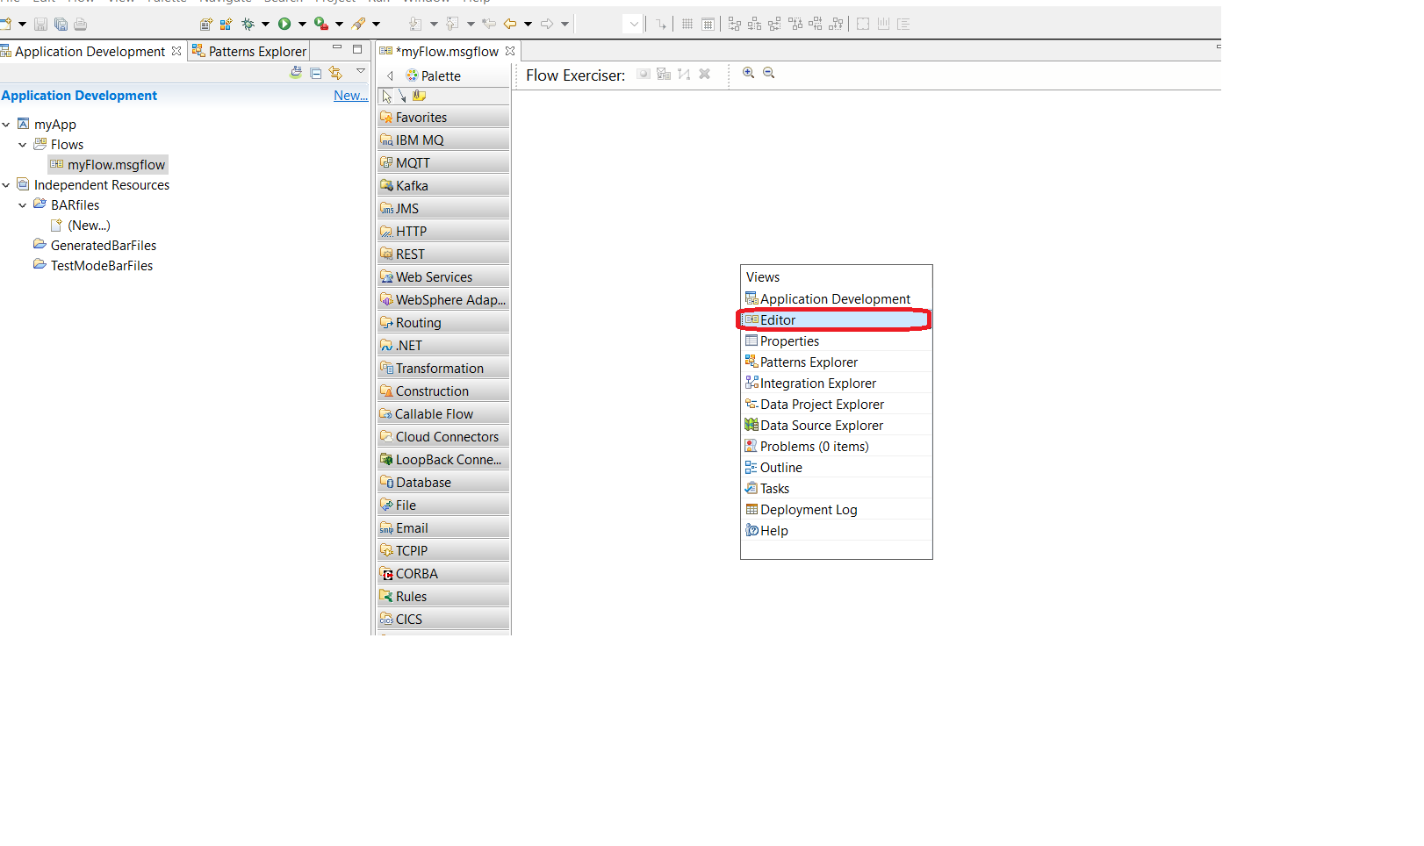This screenshot has width=1424, height=846.
Task: Select the Application Development tab
Action: (90, 51)
